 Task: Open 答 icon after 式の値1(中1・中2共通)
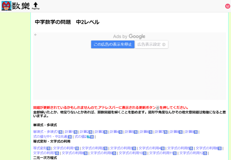[x=70, y=137]
